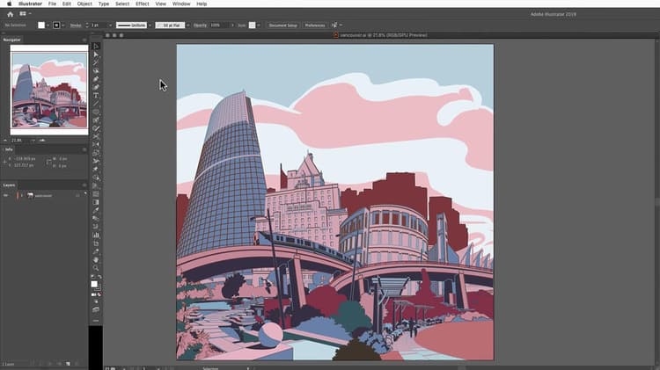Select the Selection tool in the toolbar
The image size is (660, 370).
pyautogui.click(x=96, y=47)
